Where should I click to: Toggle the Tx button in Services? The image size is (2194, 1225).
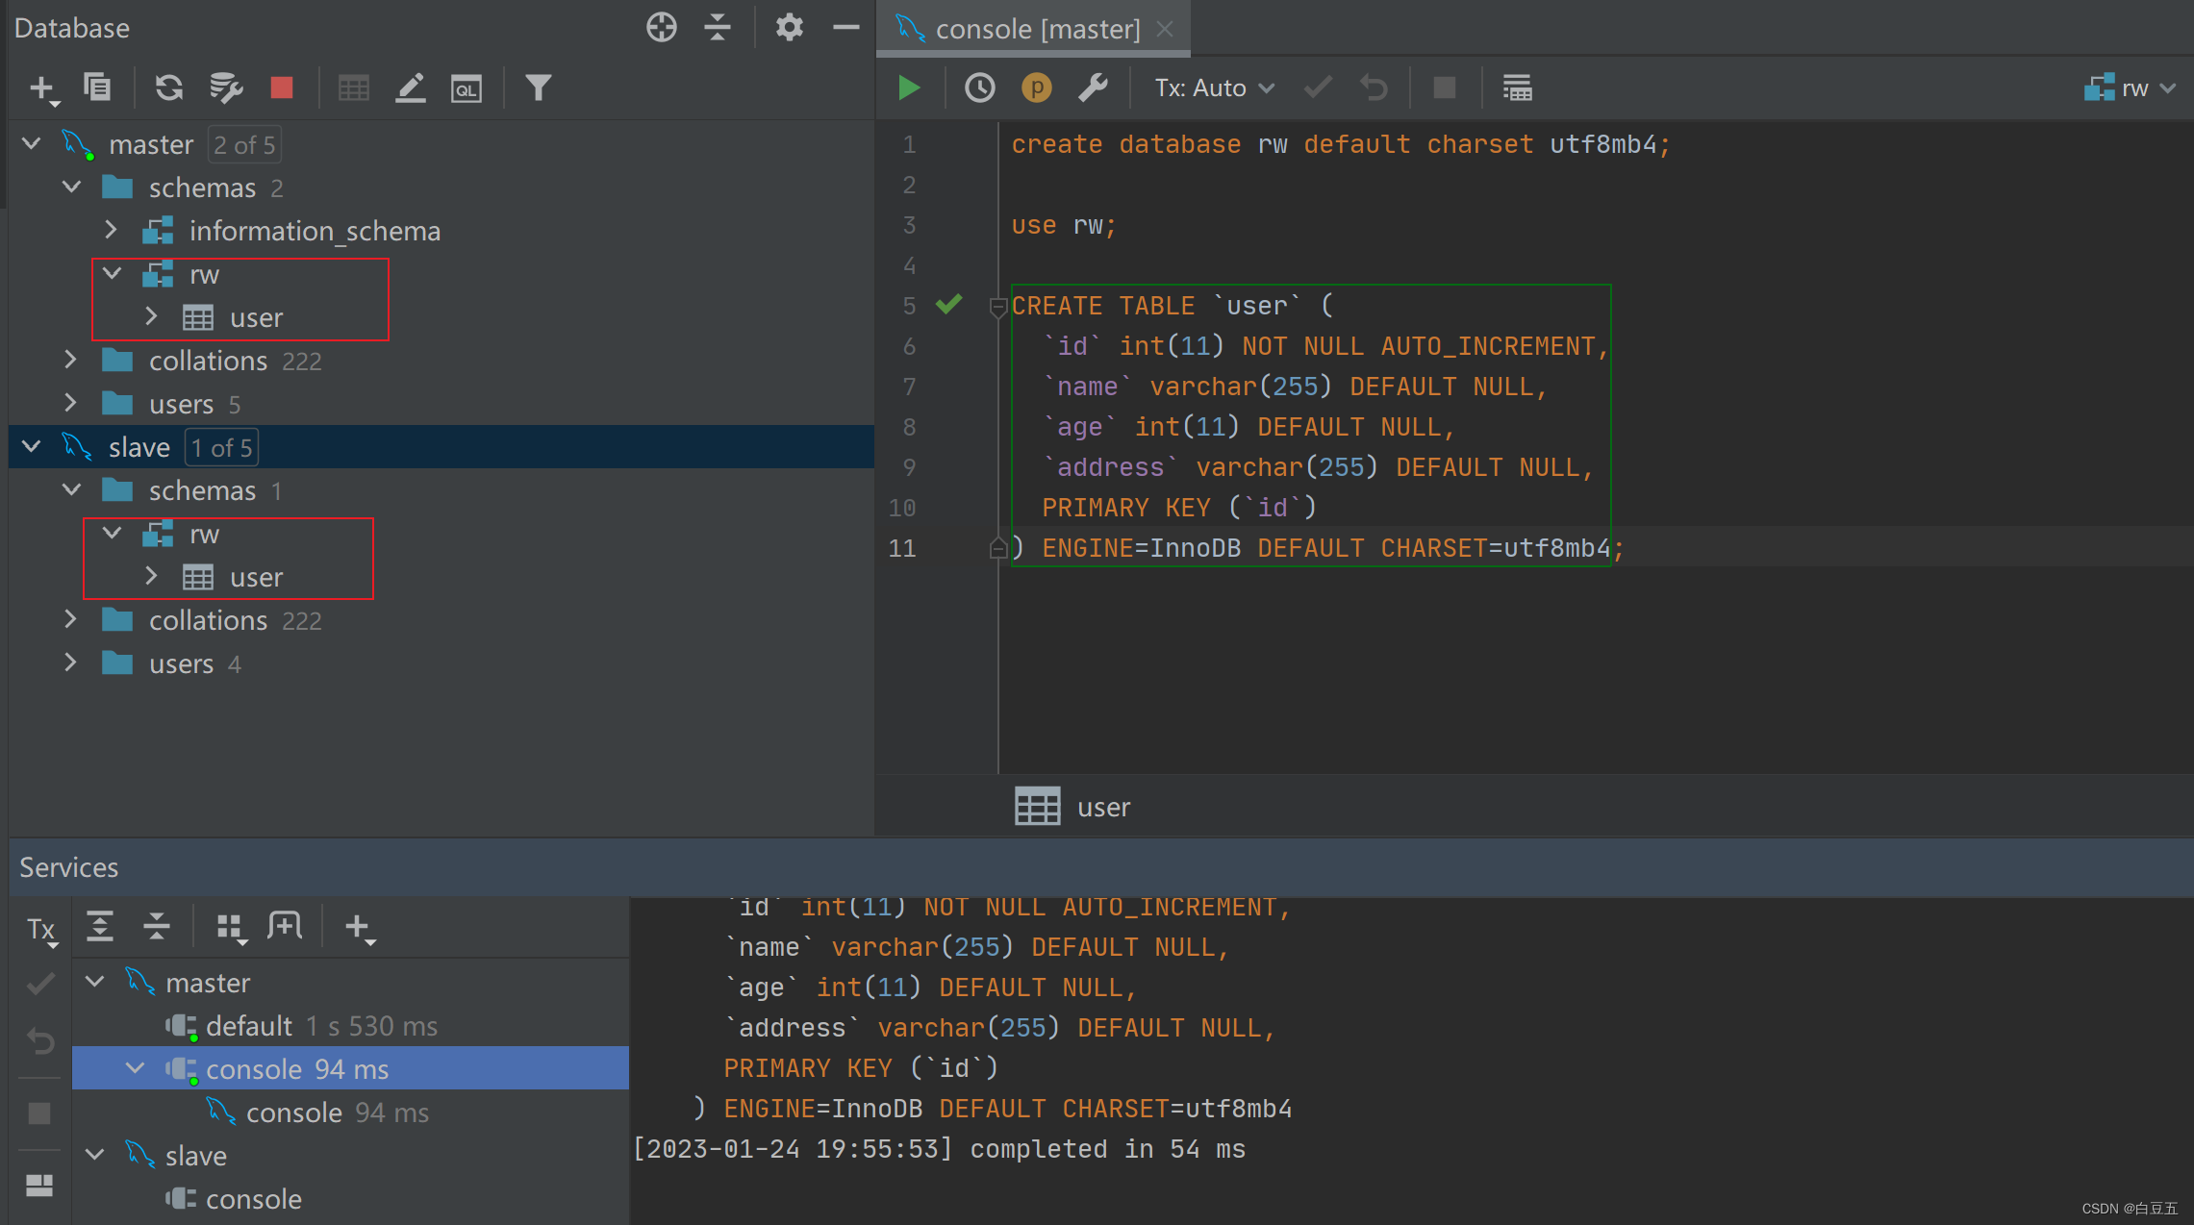coord(40,929)
